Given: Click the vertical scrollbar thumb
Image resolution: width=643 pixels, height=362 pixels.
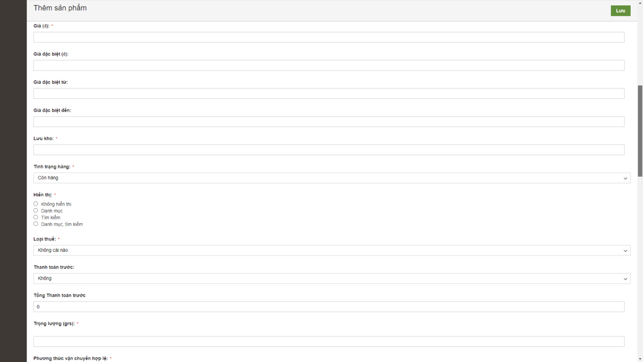Looking at the screenshot, I should 640,131.
